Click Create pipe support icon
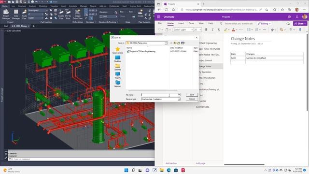 click(140, 14)
